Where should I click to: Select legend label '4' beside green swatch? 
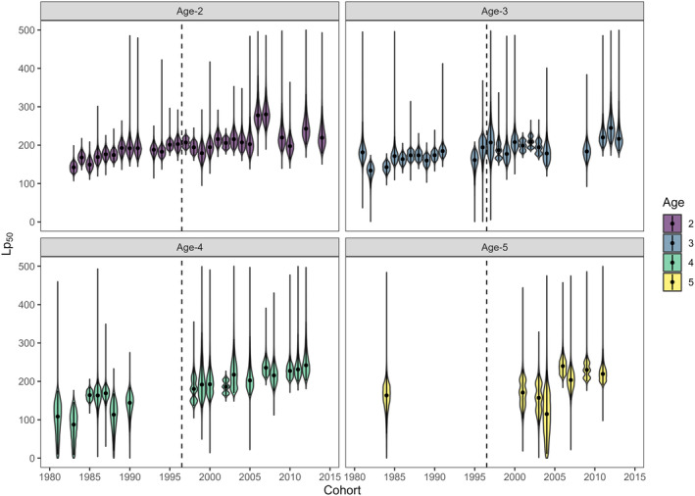click(690, 263)
